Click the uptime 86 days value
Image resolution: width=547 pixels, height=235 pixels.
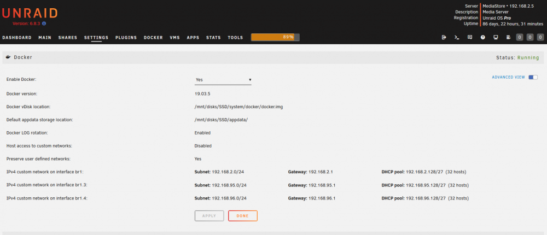(513, 23)
